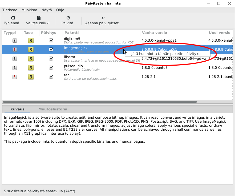Viewport: 235px width, 196px height.
Task: Click the type icon in libdrm row
Action: (15, 59)
